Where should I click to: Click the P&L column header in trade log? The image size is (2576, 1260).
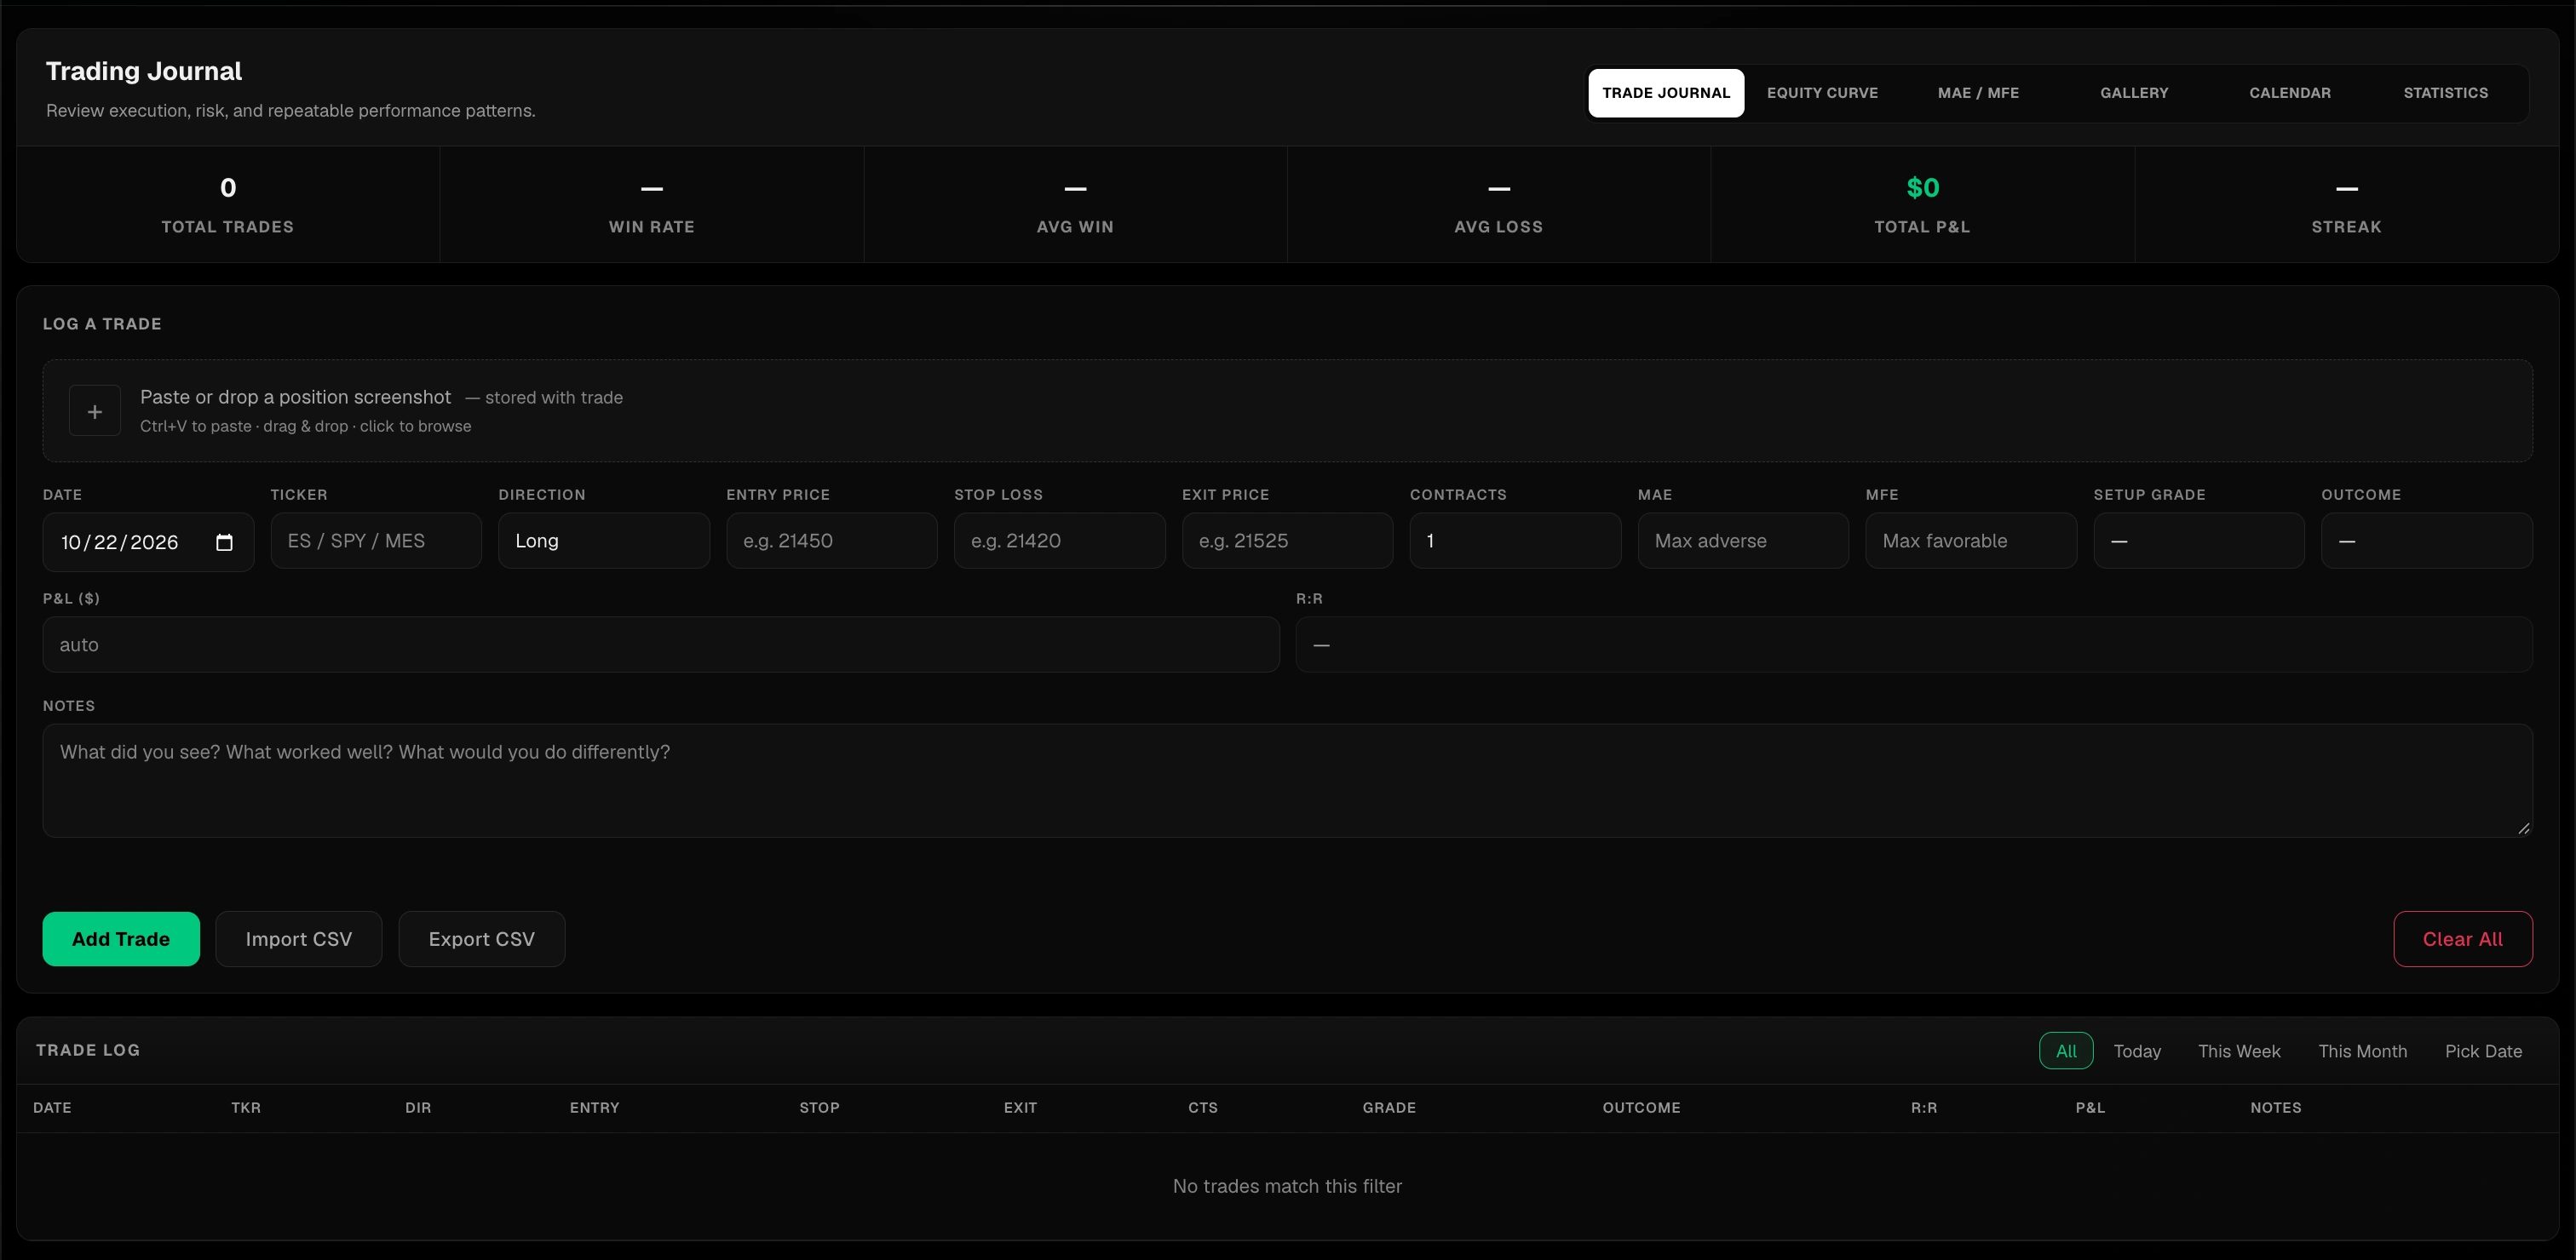pyautogui.click(x=2090, y=1107)
